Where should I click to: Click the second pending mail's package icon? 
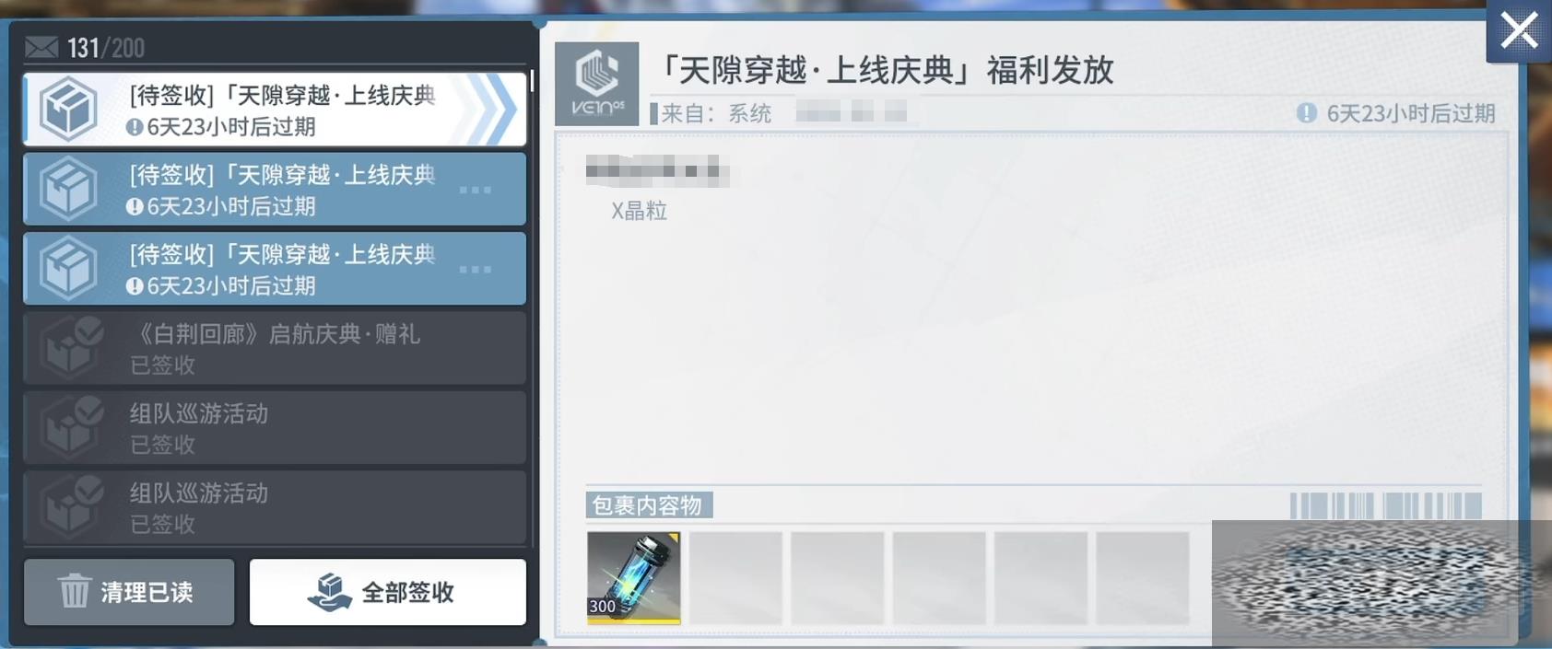(68, 189)
